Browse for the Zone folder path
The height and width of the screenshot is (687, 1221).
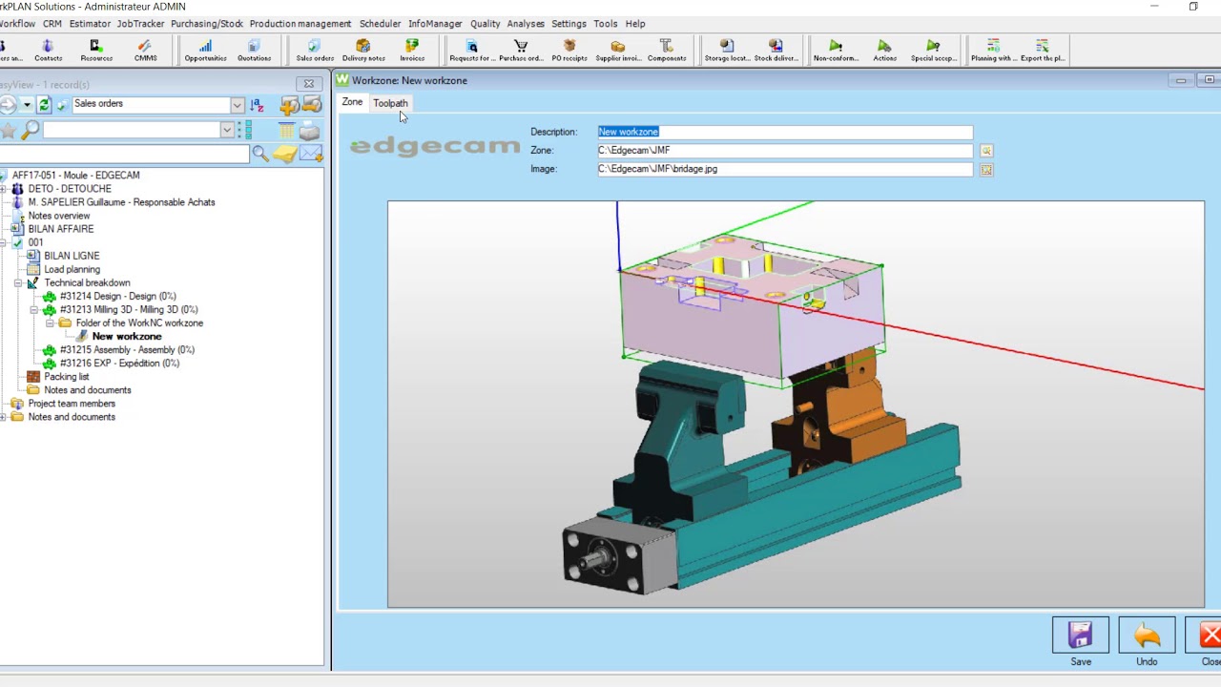[x=986, y=151]
